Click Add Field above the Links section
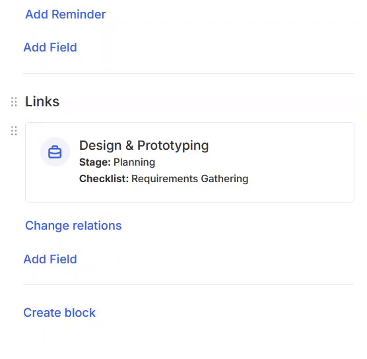 click(50, 48)
